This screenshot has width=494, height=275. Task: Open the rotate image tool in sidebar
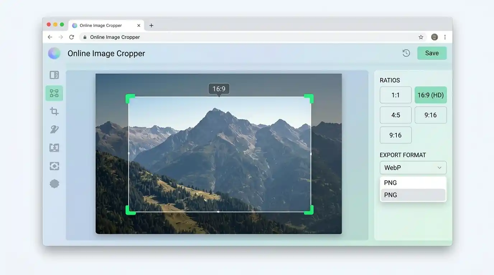click(54, 148)
